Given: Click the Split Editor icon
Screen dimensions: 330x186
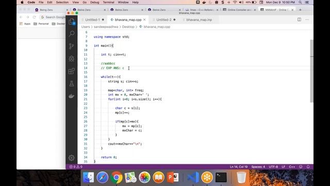Looking at the screenshot, I should click(299, 20).
